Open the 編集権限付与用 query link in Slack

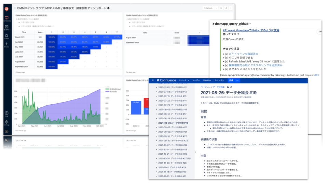(x=256, y=65)
